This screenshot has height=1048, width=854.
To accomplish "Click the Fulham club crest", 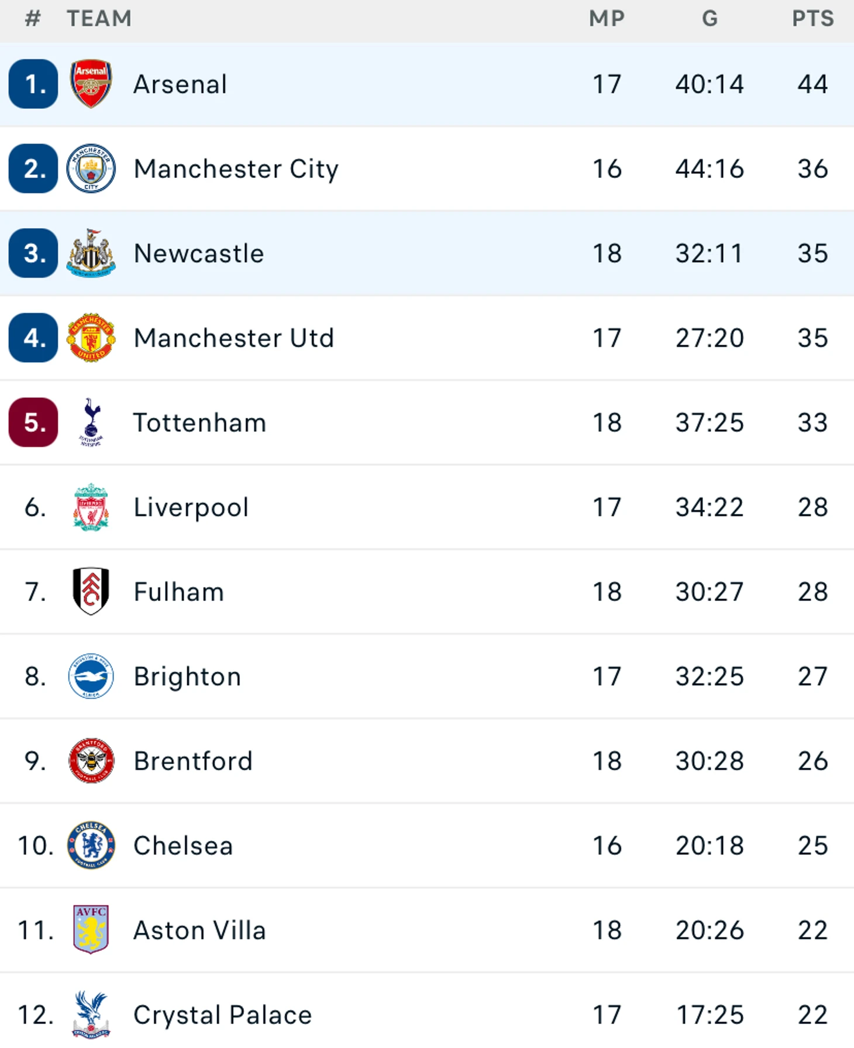I will point(91,592).
